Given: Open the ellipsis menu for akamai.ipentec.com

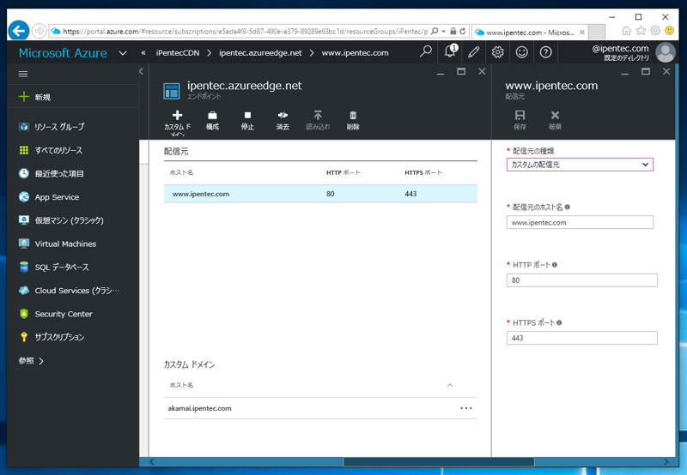Looking at the screenshot, I should tap(466, 408).
